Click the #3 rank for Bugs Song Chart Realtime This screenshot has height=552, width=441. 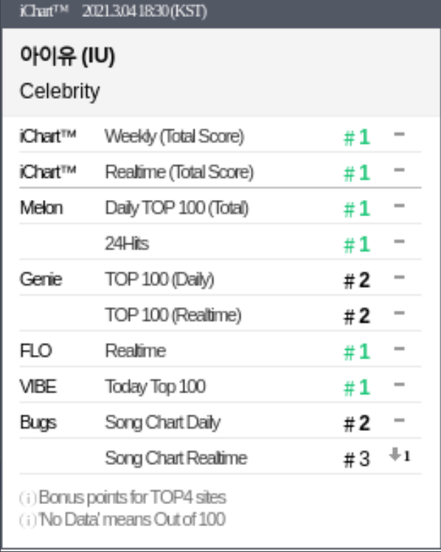(357, 459)
